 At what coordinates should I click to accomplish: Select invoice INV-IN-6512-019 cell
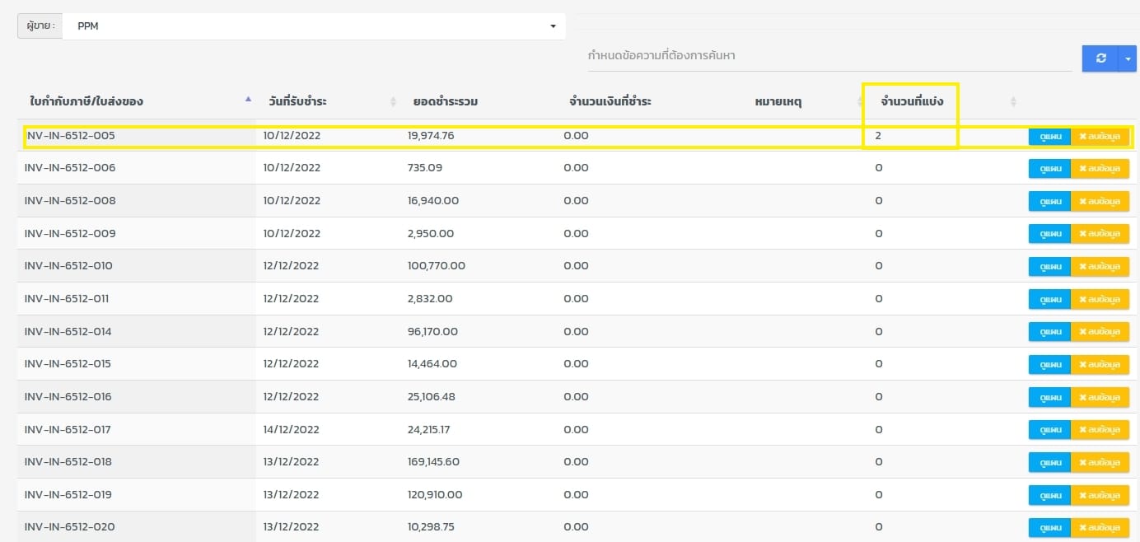coord(71,495)
